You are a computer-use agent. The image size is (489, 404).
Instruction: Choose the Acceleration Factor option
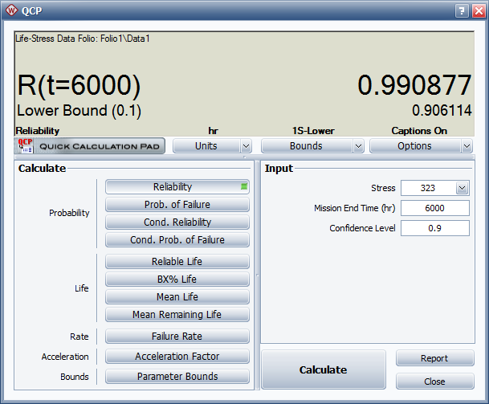click(x=177, y=357)
